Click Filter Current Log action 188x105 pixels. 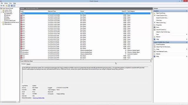pos(161,23)
